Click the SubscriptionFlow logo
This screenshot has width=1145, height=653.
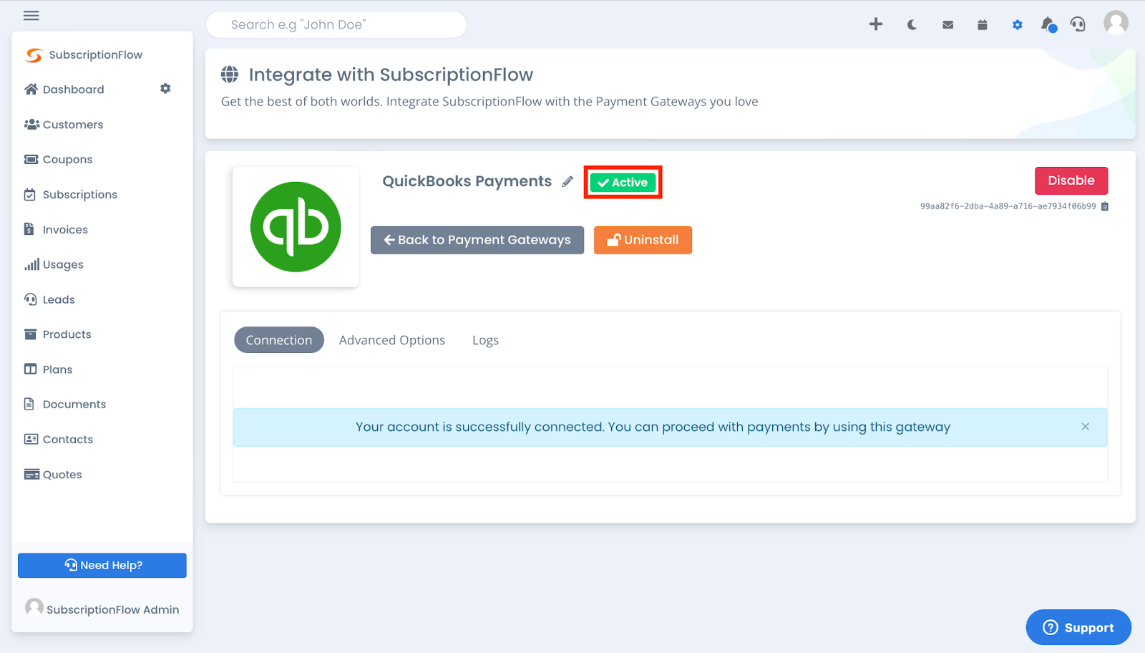pyautogui.click(x=84, y=54)
